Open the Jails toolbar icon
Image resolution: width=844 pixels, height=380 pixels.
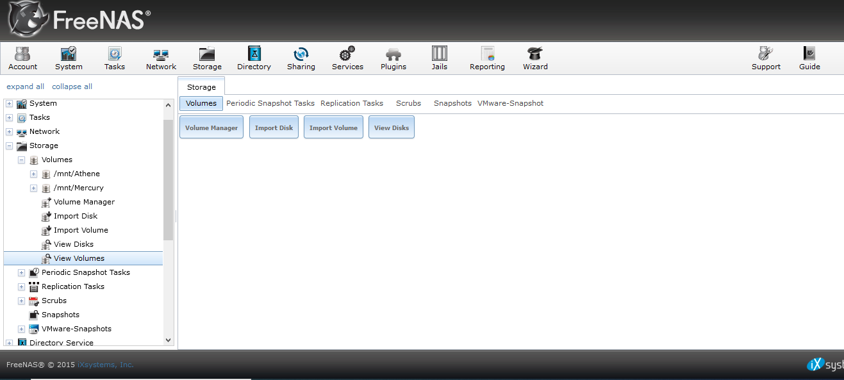(x=440, y=58)
